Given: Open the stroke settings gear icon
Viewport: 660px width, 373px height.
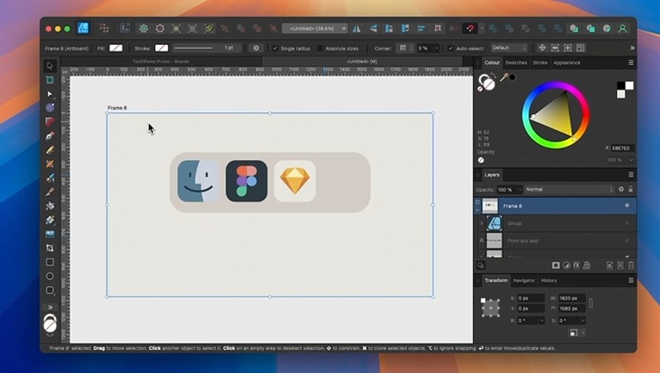Looking at the screenshot, I should (256, 48).
